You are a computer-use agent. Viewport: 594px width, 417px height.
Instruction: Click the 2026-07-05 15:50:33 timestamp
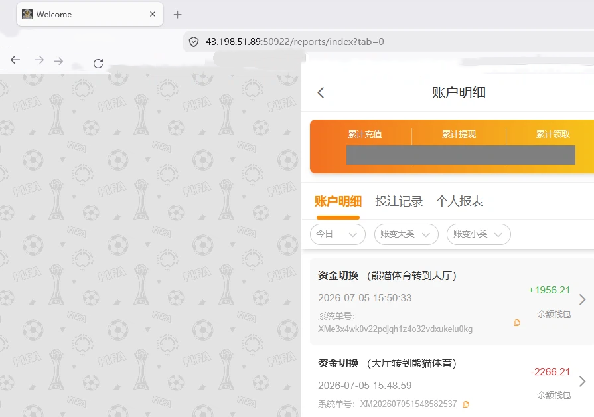365,298
